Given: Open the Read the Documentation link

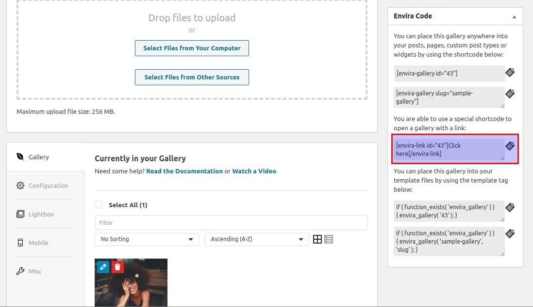Looking at the screenshot, I should coord(184,171).
